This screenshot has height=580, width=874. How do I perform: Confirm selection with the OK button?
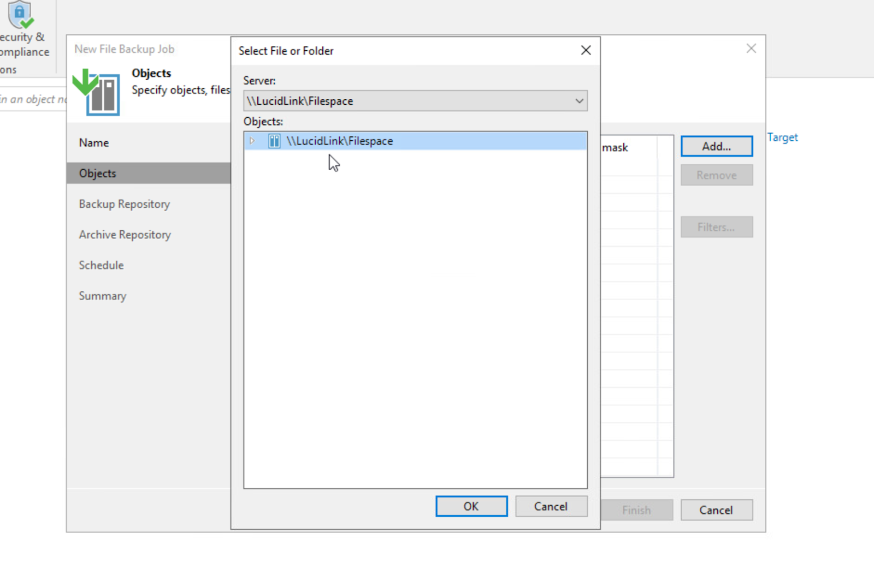tap(471, 506)
